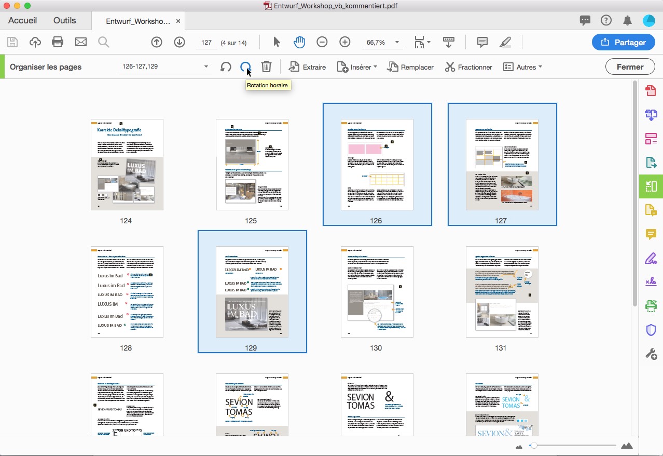Add a comment with the speech bubble tool
The height and width of the screenshot is (456, 663).
coord(482,43)
